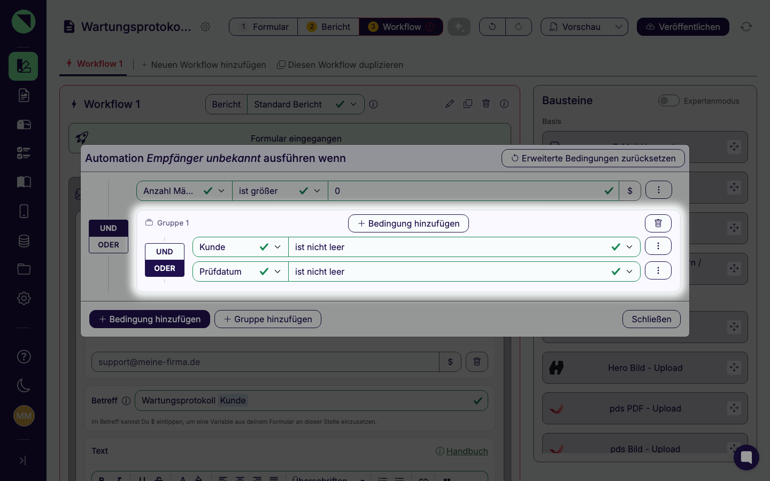The image size is (770, 481).
Task: Delete the support@meine-firma.de recipient
Action: coord(477,362)
